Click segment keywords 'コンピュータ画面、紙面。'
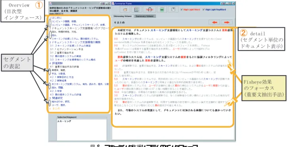The width and height of the screenshot is (287, 147). point(64,21)
